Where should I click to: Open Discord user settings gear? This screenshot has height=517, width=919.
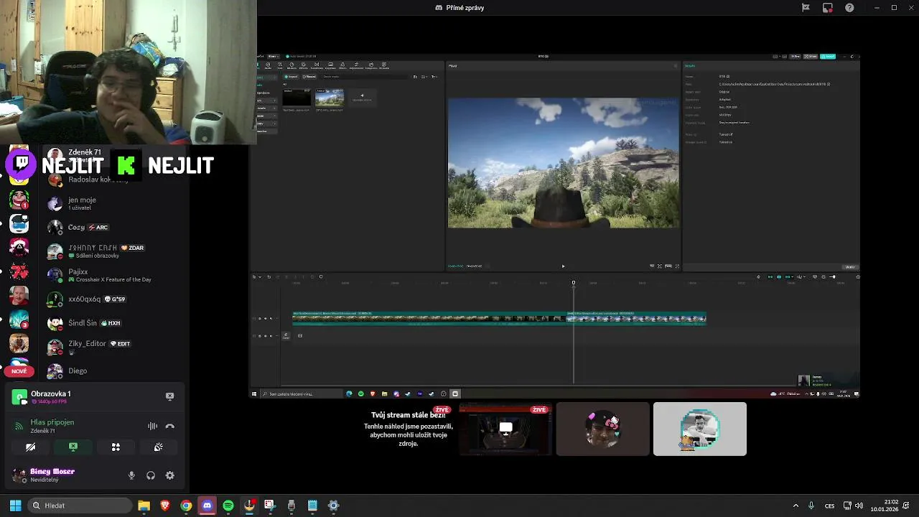(x=170, y=475)
